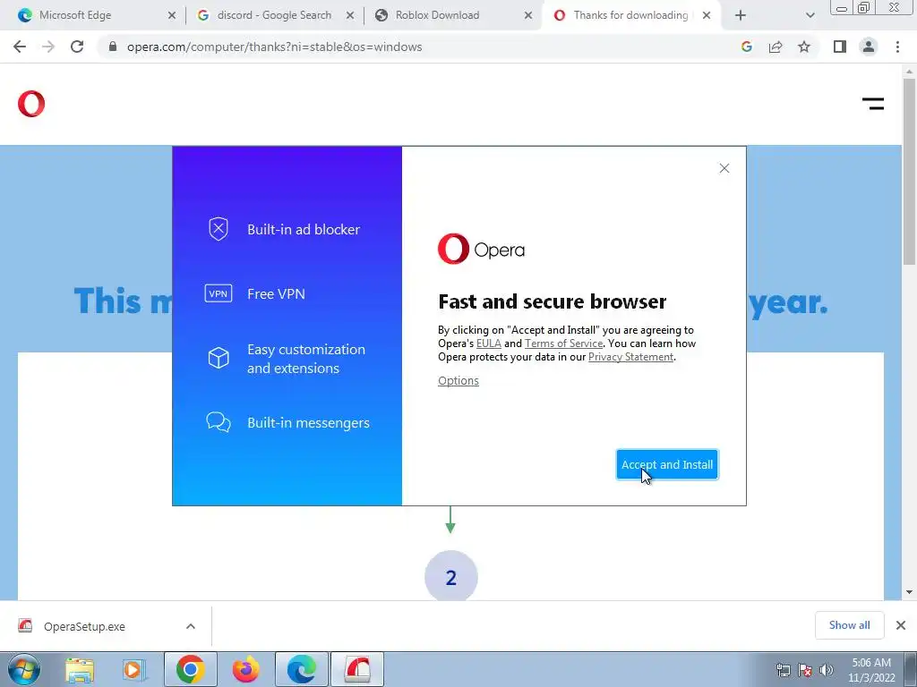Switch to Google Chrome in taskbar
Image resolution: width=917 pixels, height=687 pixels.
coord(191,669)
